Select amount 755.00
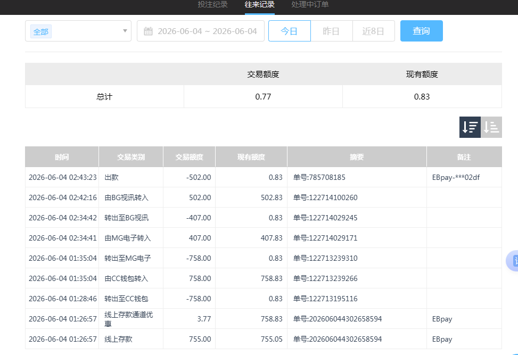 (200, 339)
